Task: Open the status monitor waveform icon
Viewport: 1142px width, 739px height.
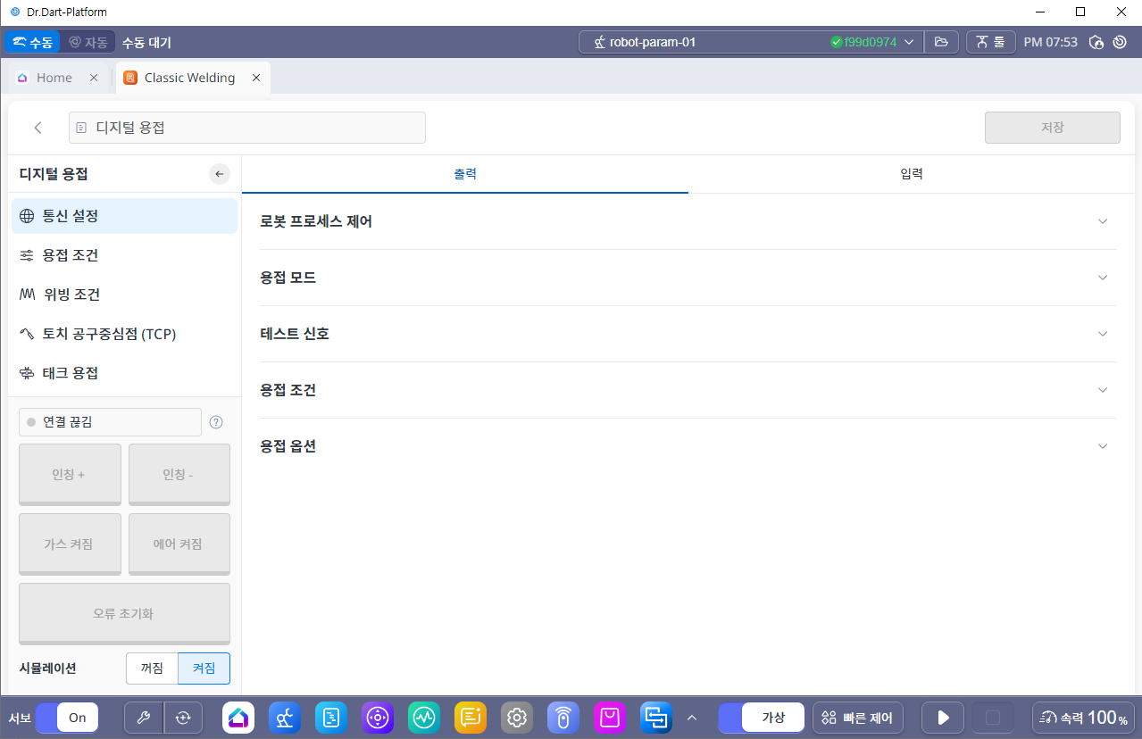Action: coord(424,718)
